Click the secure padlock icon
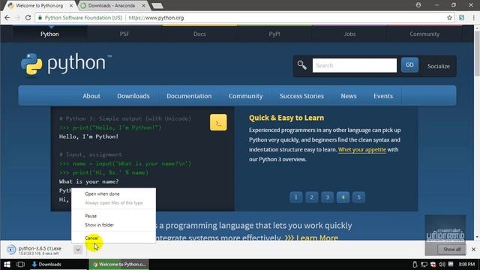480x270 pixels. point(40,18)
